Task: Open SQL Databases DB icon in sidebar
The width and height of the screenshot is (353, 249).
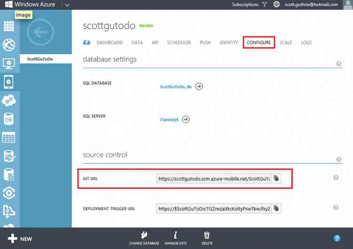Action: click(x=8, y=119)
